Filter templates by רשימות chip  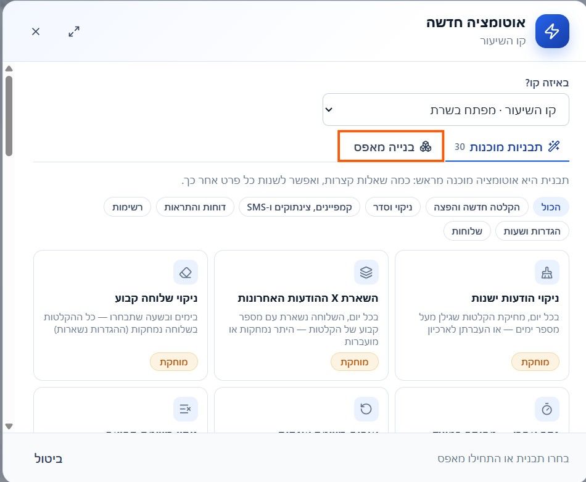tap(128, 207)
